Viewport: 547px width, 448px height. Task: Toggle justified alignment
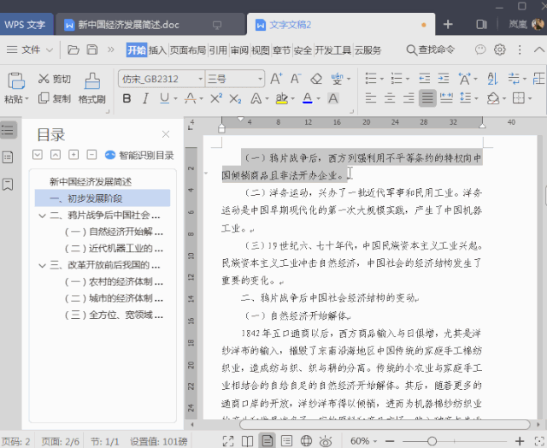[x=427, y=98]
